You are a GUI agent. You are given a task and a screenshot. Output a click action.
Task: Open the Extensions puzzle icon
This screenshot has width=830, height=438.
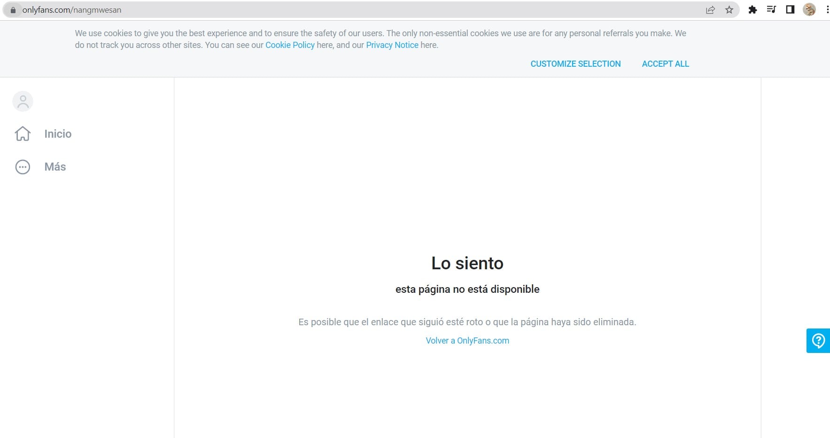click(x=752, y=10)
